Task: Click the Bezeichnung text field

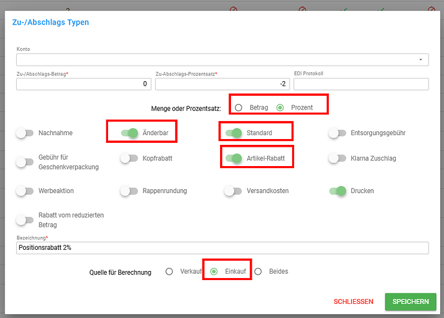Action: [x=222, y=248]
